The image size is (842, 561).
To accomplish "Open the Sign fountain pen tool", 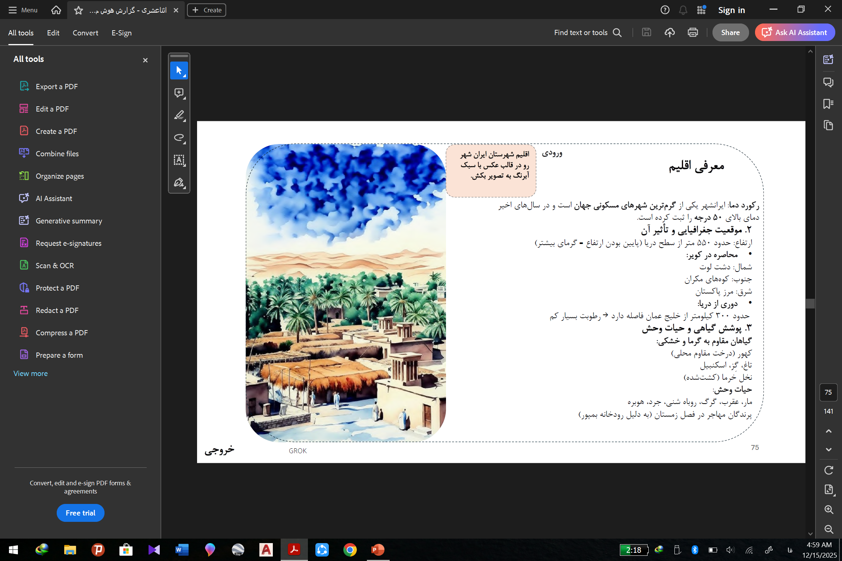I will pos(179,182).
